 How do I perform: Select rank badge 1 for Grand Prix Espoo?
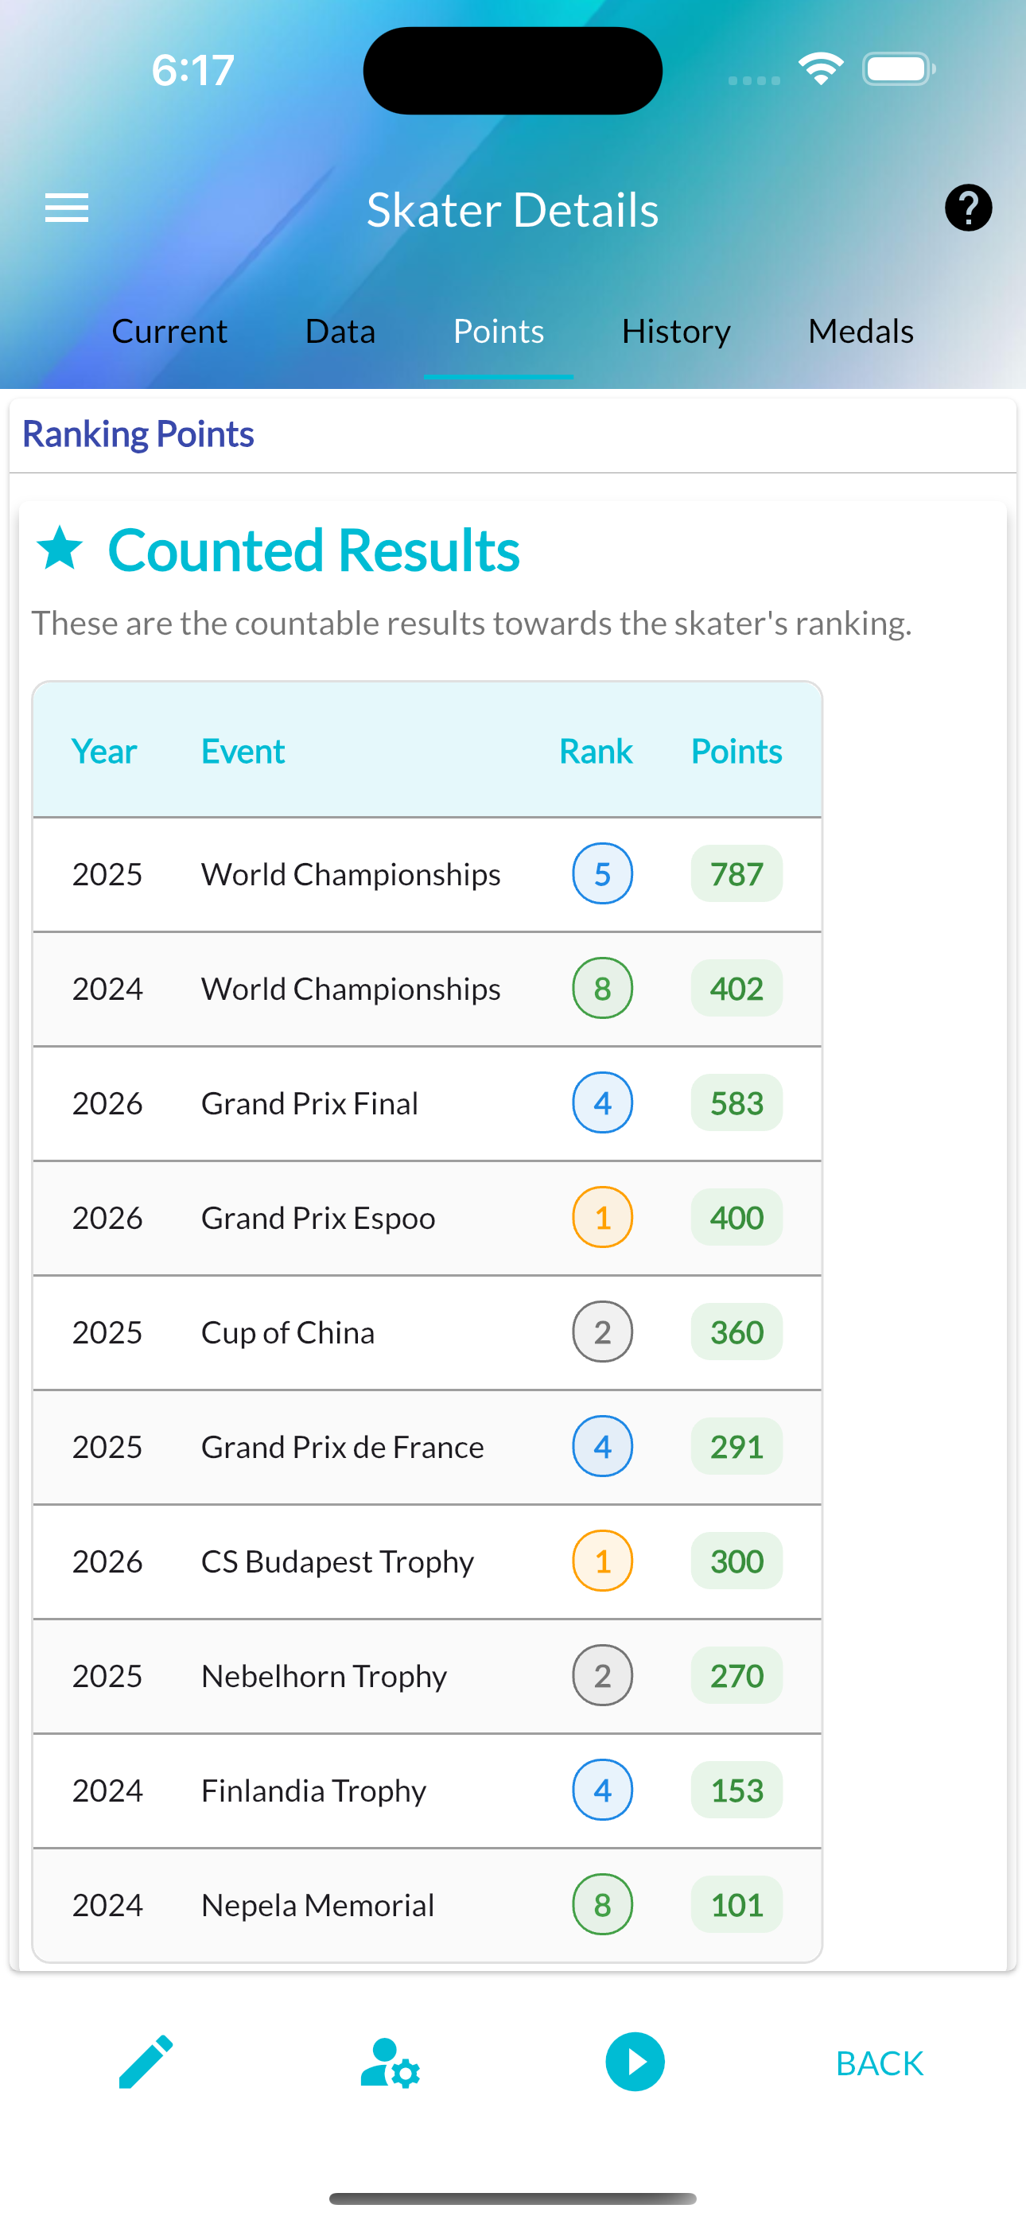(602, 1217)
